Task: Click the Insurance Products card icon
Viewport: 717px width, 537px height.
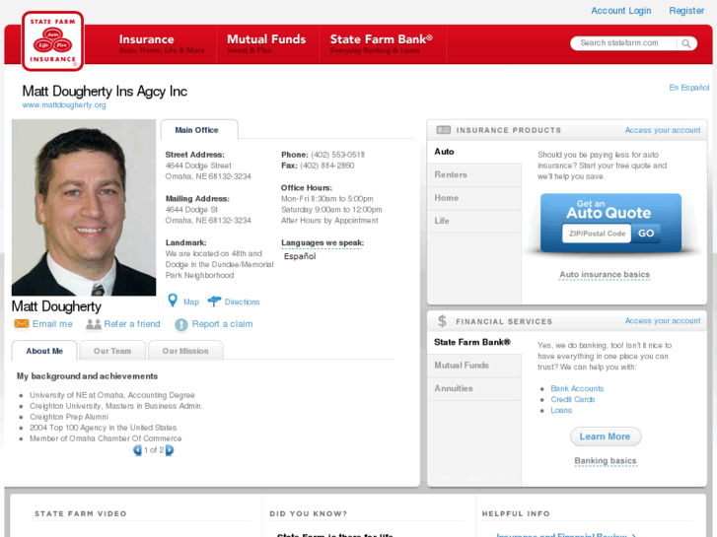Action: pos(444,130)
